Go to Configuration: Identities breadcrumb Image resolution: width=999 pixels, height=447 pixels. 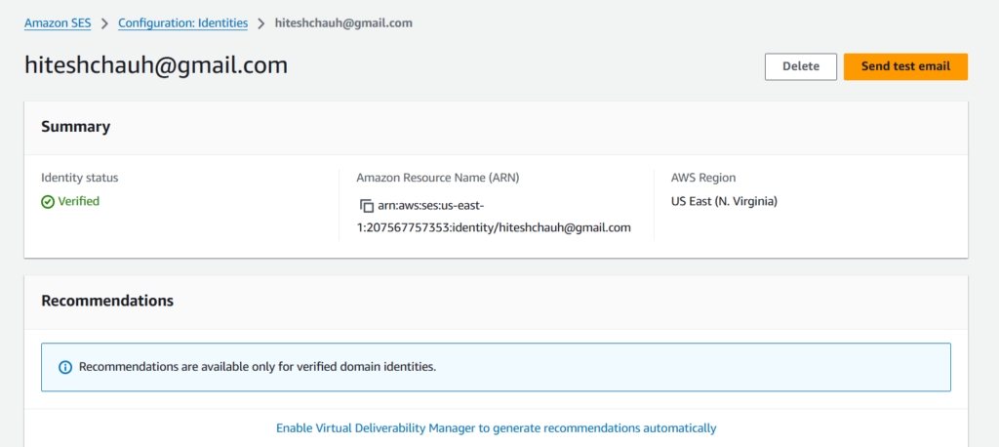click(x=182, y=22)
